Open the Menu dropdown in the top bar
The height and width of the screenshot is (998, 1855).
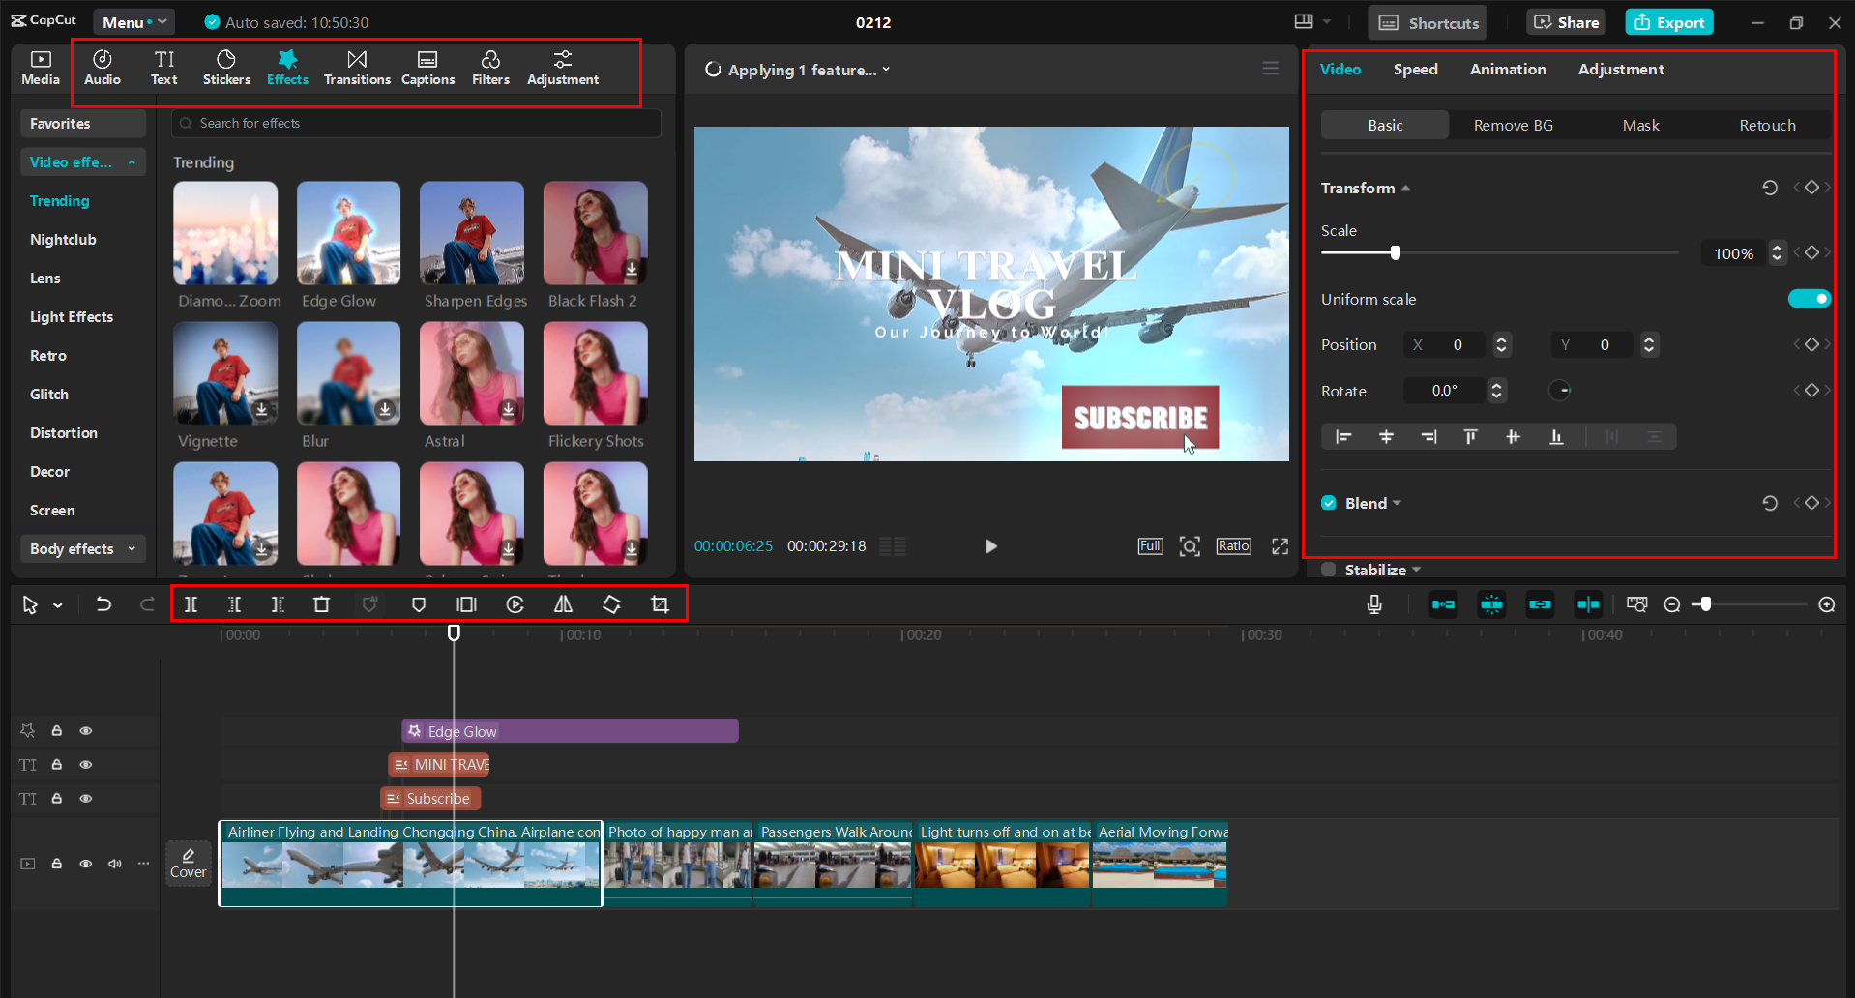click(132, 21)
